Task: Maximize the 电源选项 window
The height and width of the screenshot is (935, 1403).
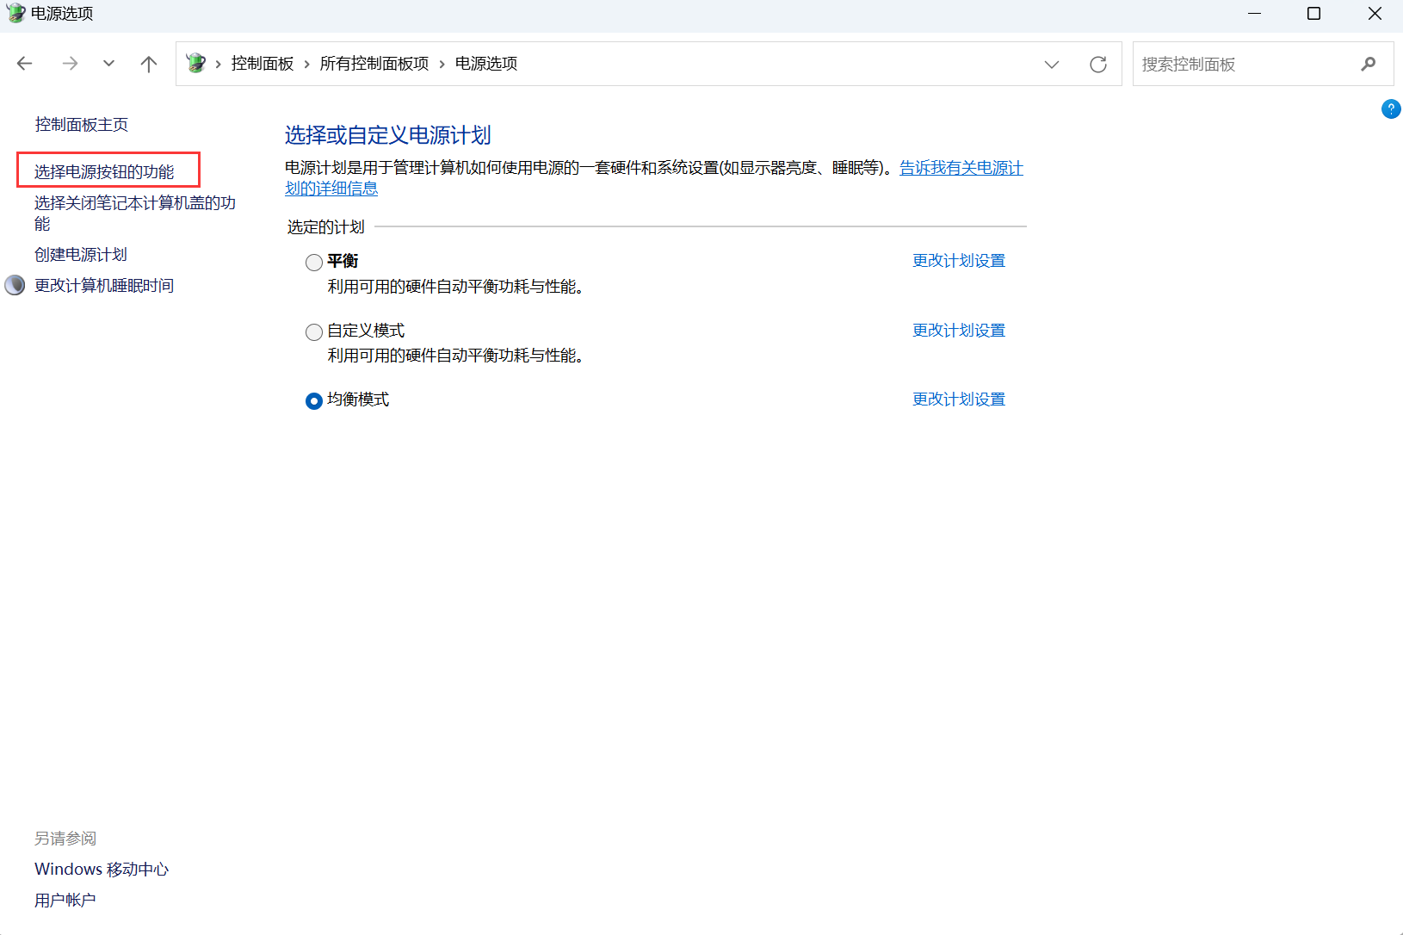Action: pos(1314,13)
